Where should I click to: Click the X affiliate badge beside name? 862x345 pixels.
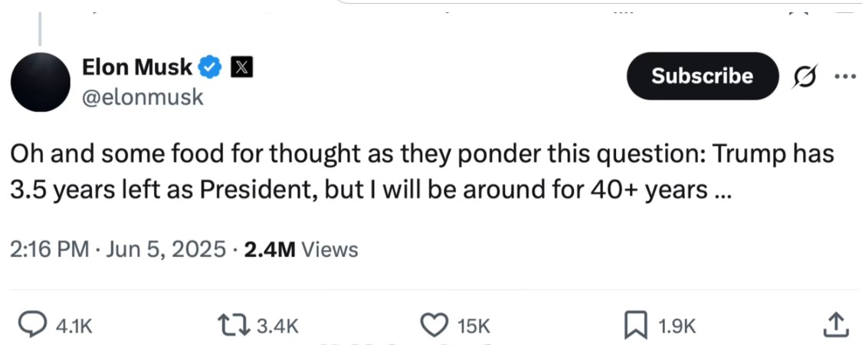[x=241, y=67]
